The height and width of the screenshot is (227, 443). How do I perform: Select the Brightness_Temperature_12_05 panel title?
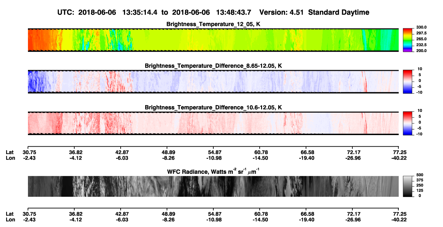tap(213, 24)
